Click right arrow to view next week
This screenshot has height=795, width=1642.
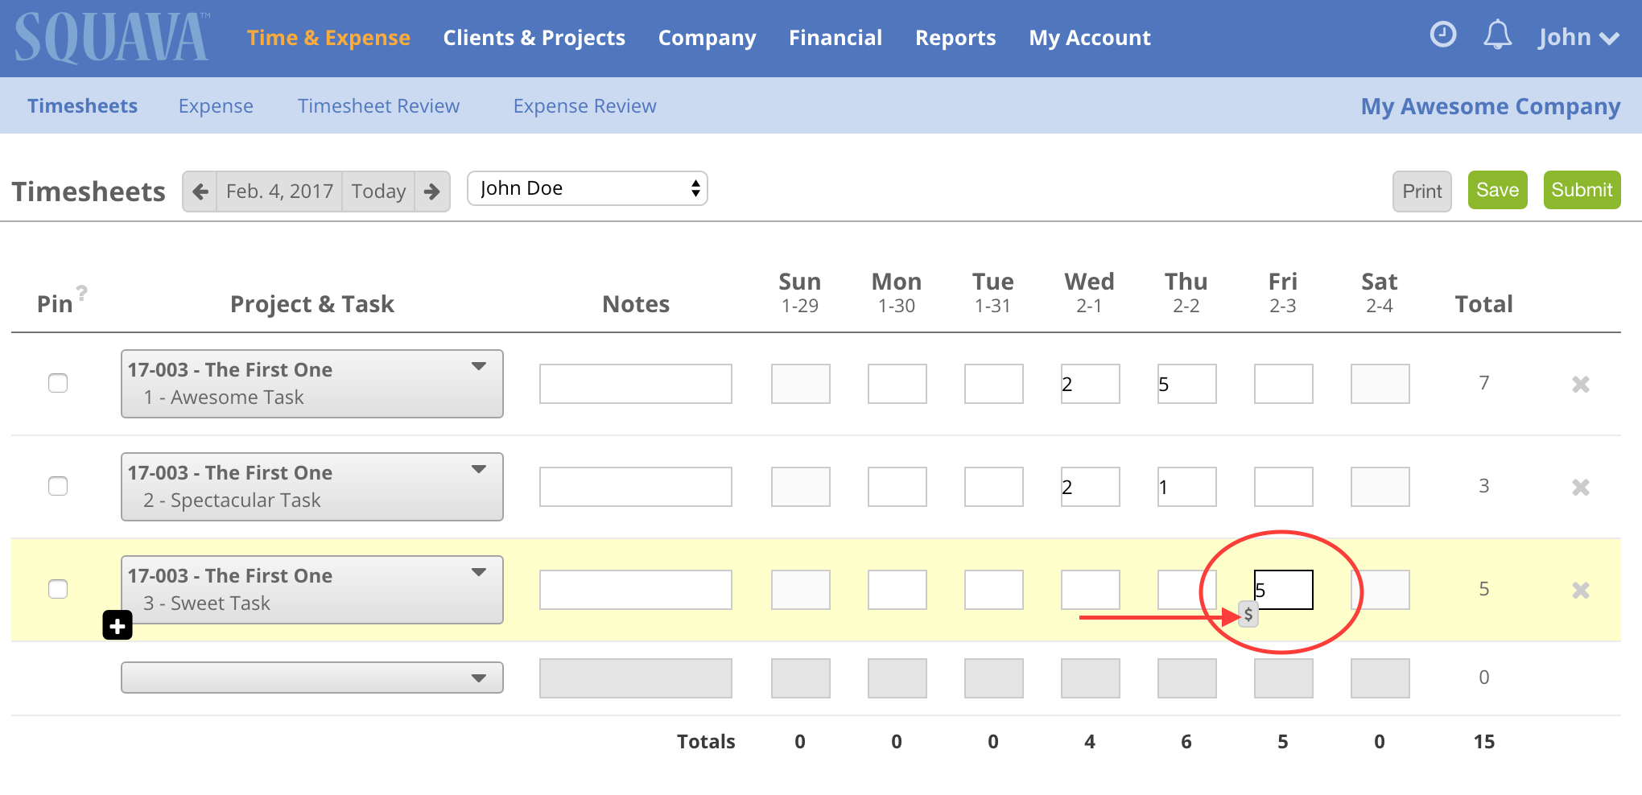coord(432,191)
